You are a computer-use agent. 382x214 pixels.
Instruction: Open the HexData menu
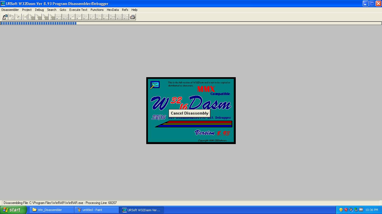pyautogui.click(x=113, y=10)
